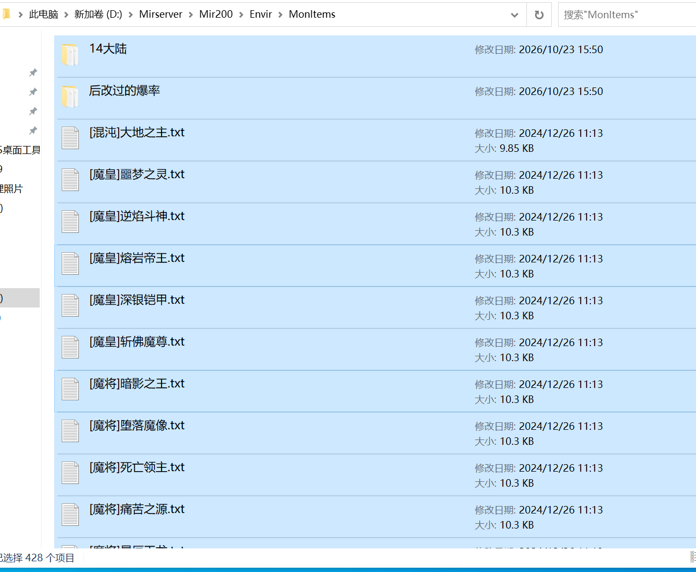Screen dimensions: 696x572
Task: Click the file icon of [魔将]暗影之王.txt
Action: 70,390
